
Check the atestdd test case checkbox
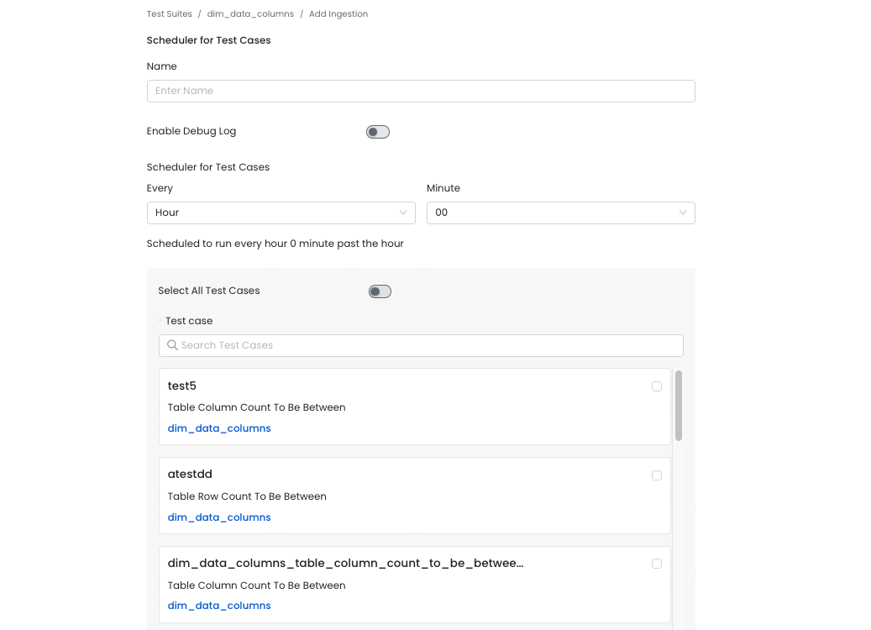[x=657, y=475]
